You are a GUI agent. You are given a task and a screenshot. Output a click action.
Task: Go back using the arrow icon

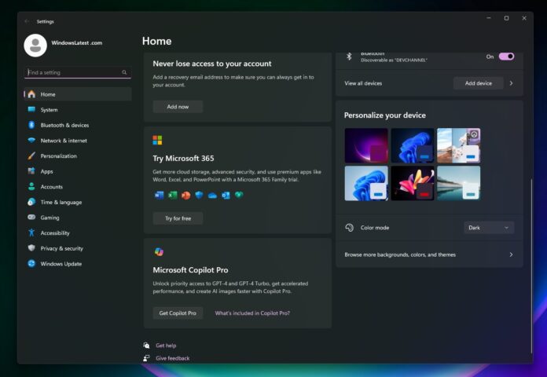click(x=28, y=21)
